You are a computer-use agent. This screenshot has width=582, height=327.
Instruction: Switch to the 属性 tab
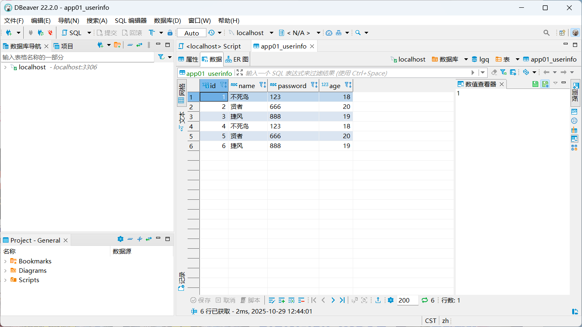pyautogui.click(x=188, y=59)
